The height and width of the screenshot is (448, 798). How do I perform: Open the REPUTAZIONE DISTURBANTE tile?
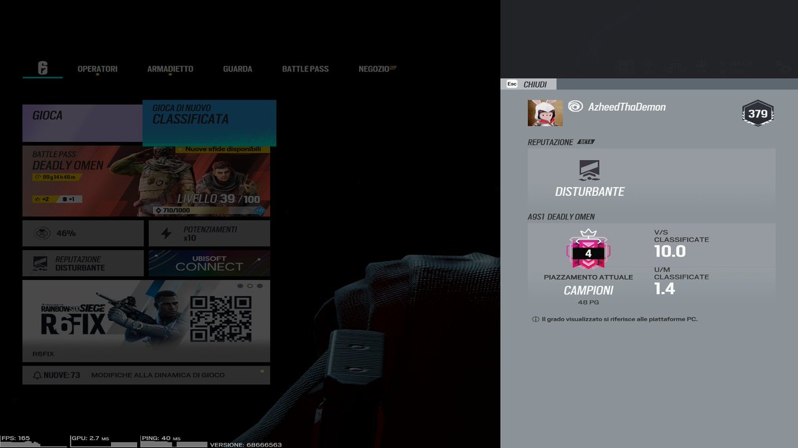point(83,263)
